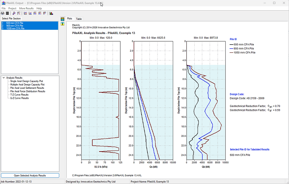This screenshot has height=184, width=289.
Task: Click the PileAXL application icon in title bar
Action: 3,3
